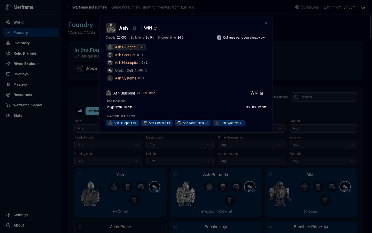Favourite the Ash Prime card star
Viewport: 372px width, 233px height.
175,174
